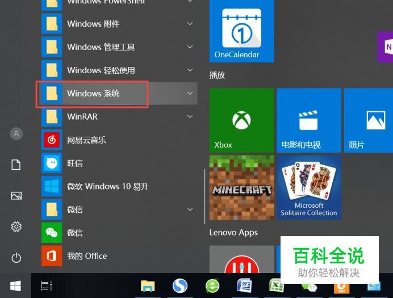Open the 照片 tile
Viewport: 393px width, 298px height.
[x=369, y=120]
